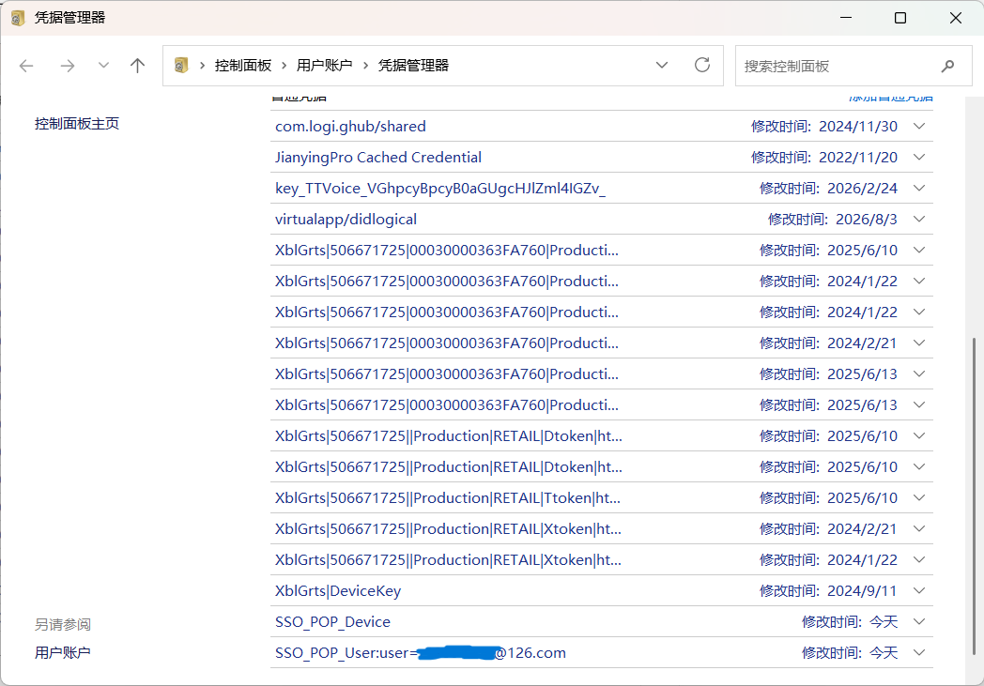The width and height of the screenshot is (984, 686).
Task: Click the address bar Credential Manager icon
Action: [181, 65]
